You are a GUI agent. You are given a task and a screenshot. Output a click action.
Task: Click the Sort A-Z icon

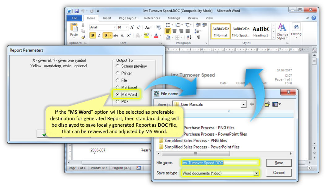tap(189, 37)
